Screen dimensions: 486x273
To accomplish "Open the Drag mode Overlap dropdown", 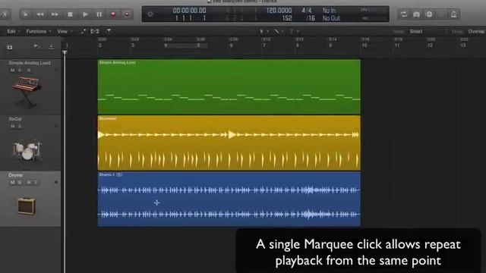I will coord(476,31).
